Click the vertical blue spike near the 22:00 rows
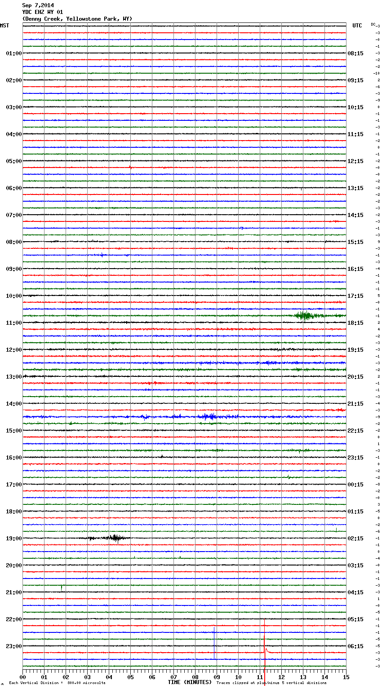 click(x=214, y=642)
